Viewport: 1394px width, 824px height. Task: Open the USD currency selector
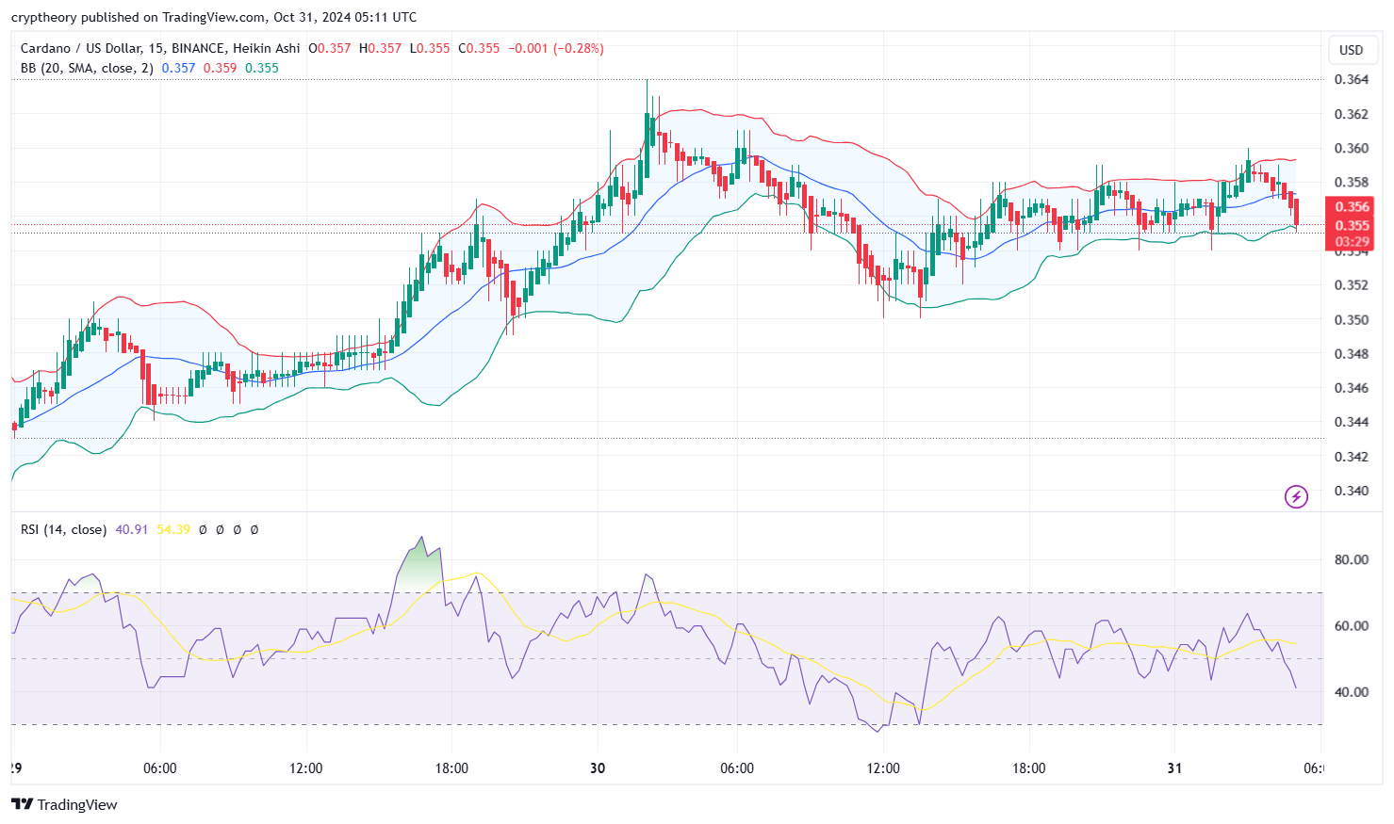pyautogui.click(x=1352, y=50)
